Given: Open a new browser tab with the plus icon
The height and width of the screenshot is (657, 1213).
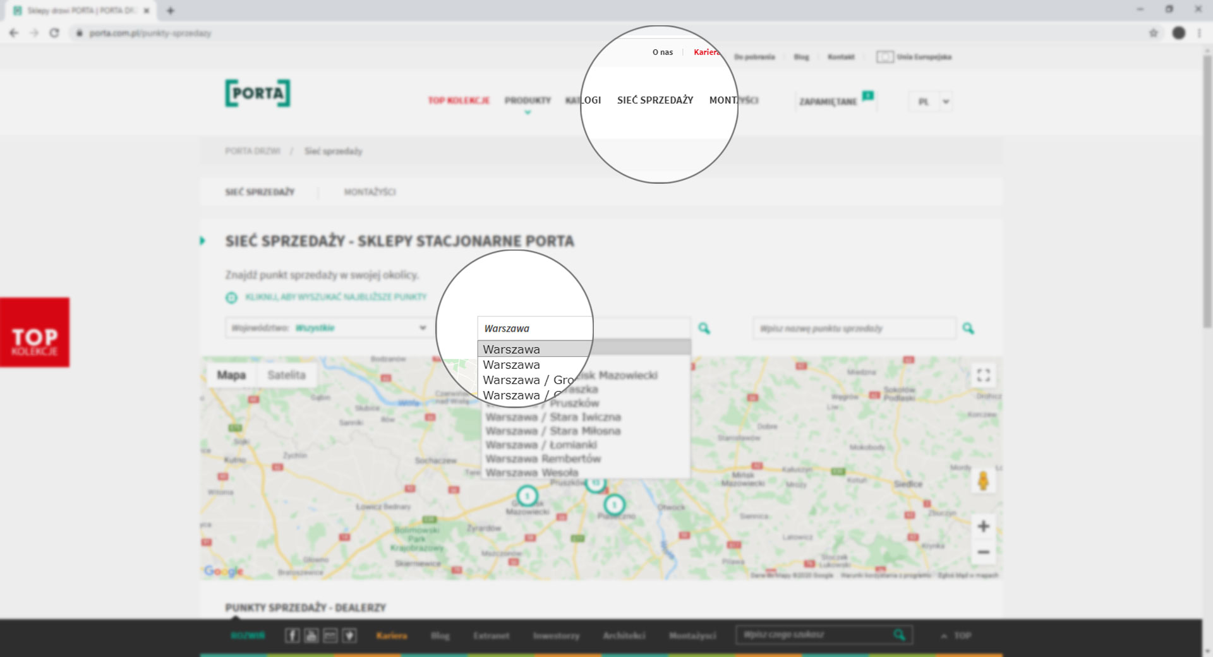Looking at the screenshot, I should (170, 11).
